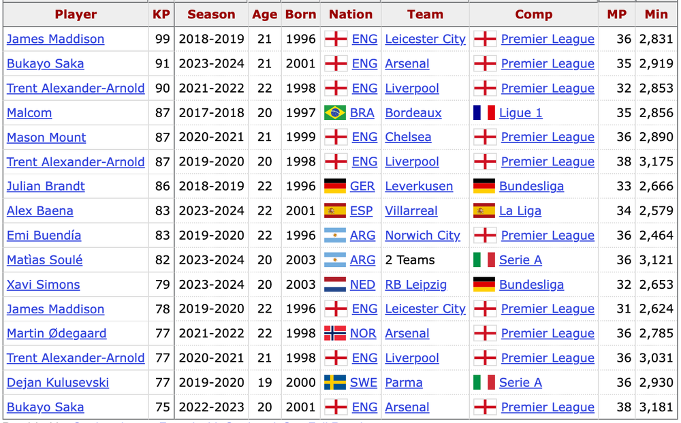681x423 pixels.
Task: Sort table by Season column header
Action: pyautogui.click(x=211, y=14)
